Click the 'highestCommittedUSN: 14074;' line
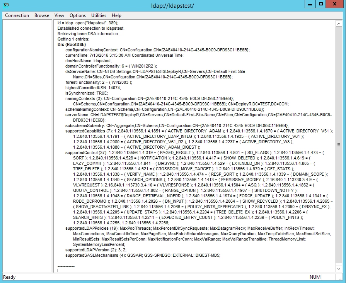Screen dimensions: 346x283 click(93, 88)
